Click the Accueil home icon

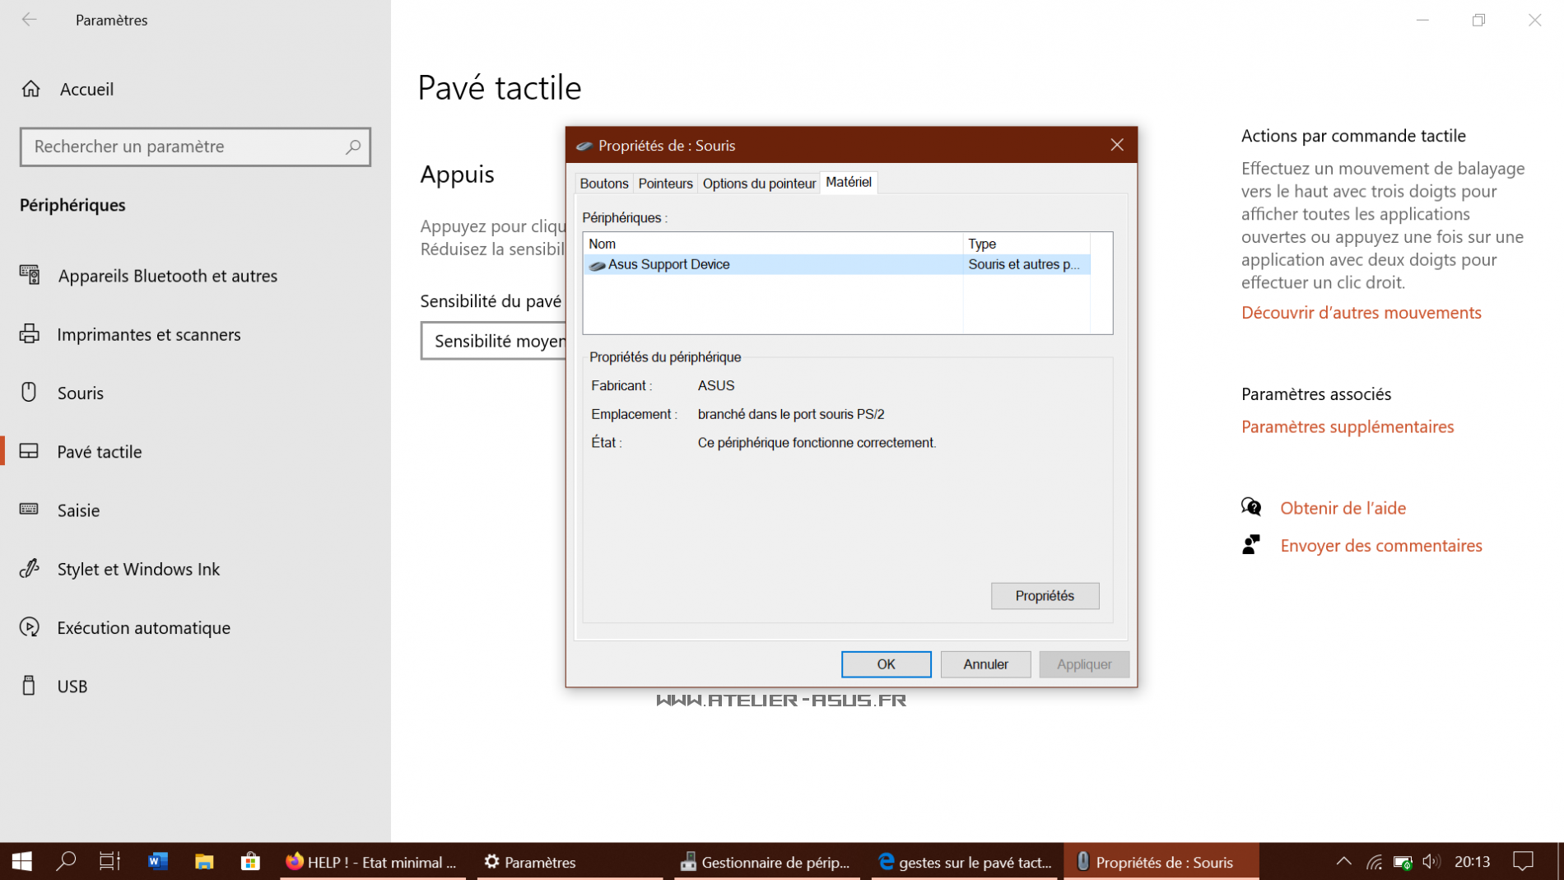[x=31, y=89]
